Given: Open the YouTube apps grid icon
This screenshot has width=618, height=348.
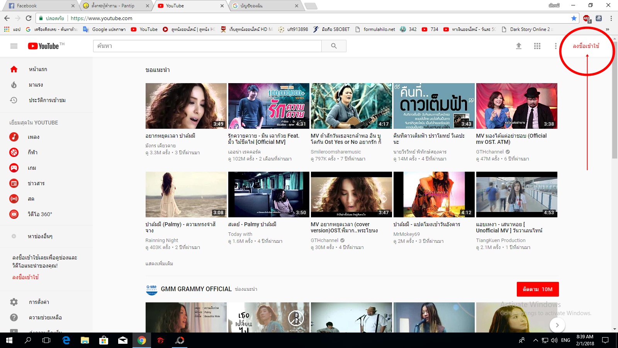Looking at the screenshot, I should (x=537, y=46).
